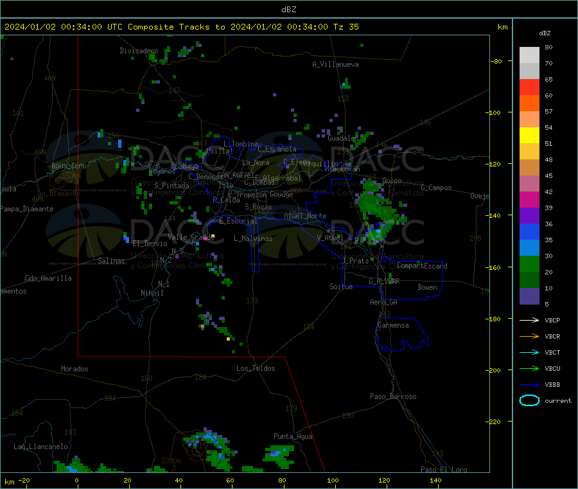578x489 pixels.
Task: Click the El_Desvio map label
Action: click(150, 244)
